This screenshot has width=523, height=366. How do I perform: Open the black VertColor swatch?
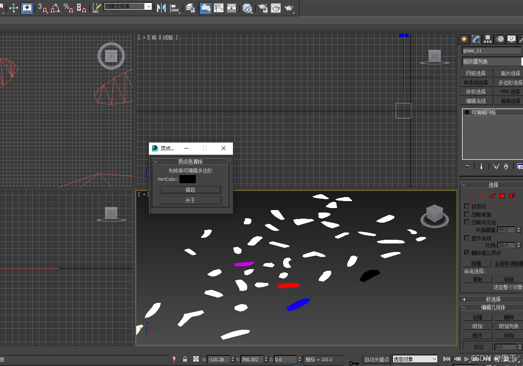tap(188, 179)
